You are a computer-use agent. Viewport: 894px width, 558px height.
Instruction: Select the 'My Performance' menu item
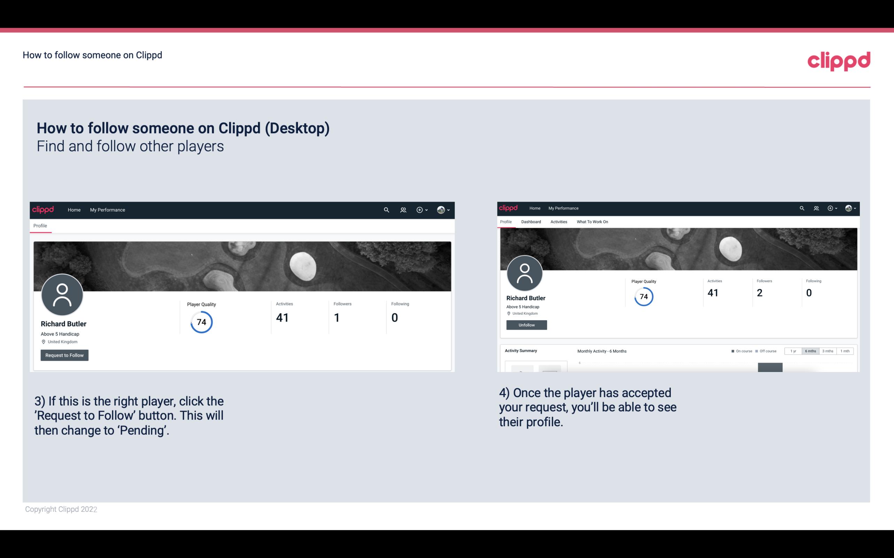coord(108,210)
